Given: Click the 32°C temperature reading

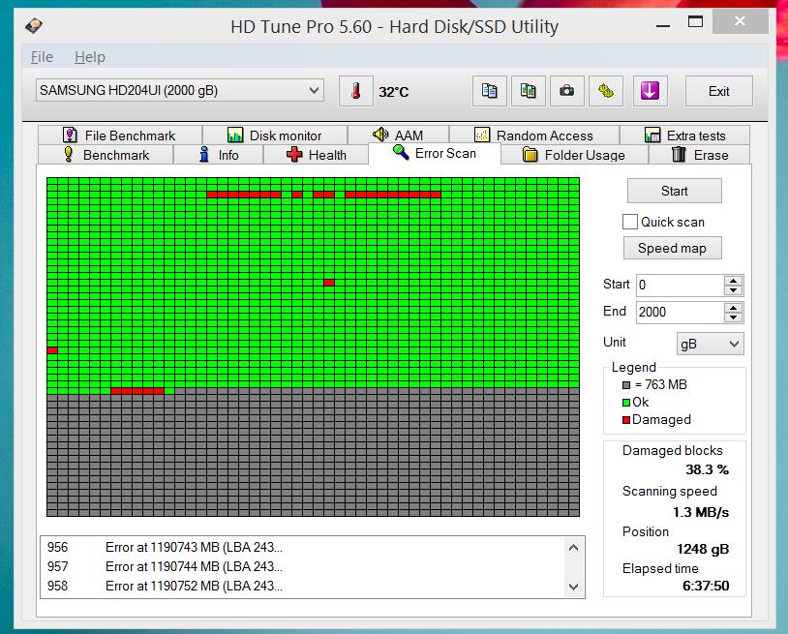Looking at the screenshot, I should click(x=393, y=92).
